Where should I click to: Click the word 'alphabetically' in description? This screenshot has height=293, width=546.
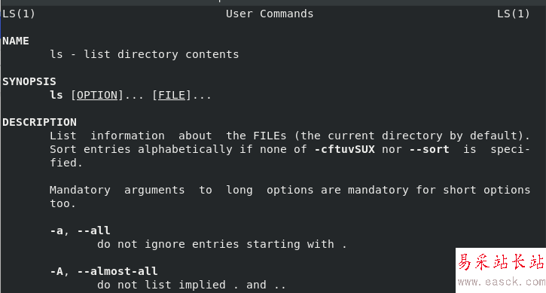pyautogui.click(x=185, y=149)
